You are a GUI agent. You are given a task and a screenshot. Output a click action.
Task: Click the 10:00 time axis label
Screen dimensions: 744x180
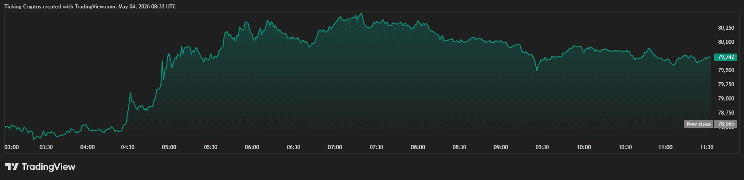click(x=584, y=147)
